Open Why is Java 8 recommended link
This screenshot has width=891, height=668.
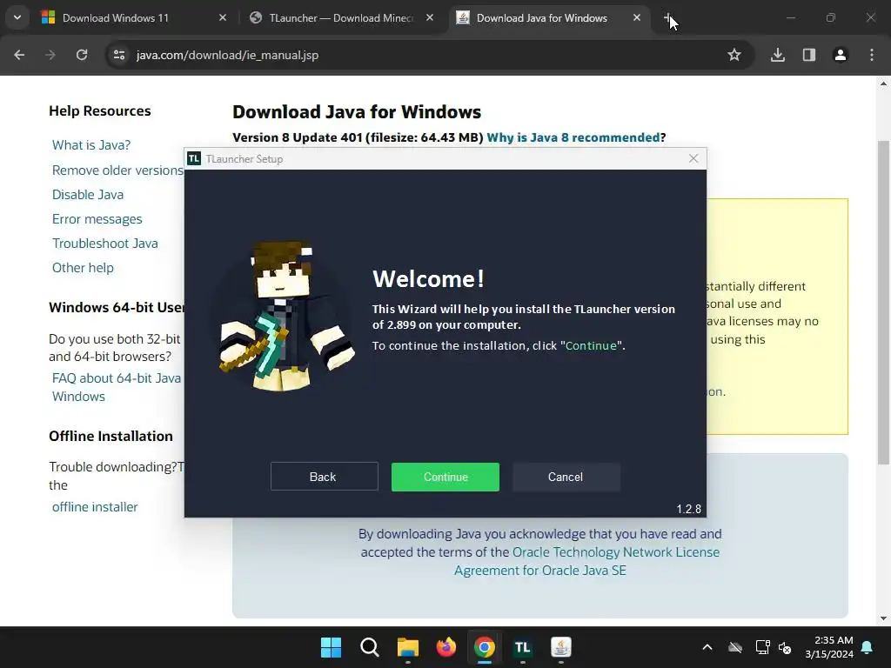tap(573, 137)
